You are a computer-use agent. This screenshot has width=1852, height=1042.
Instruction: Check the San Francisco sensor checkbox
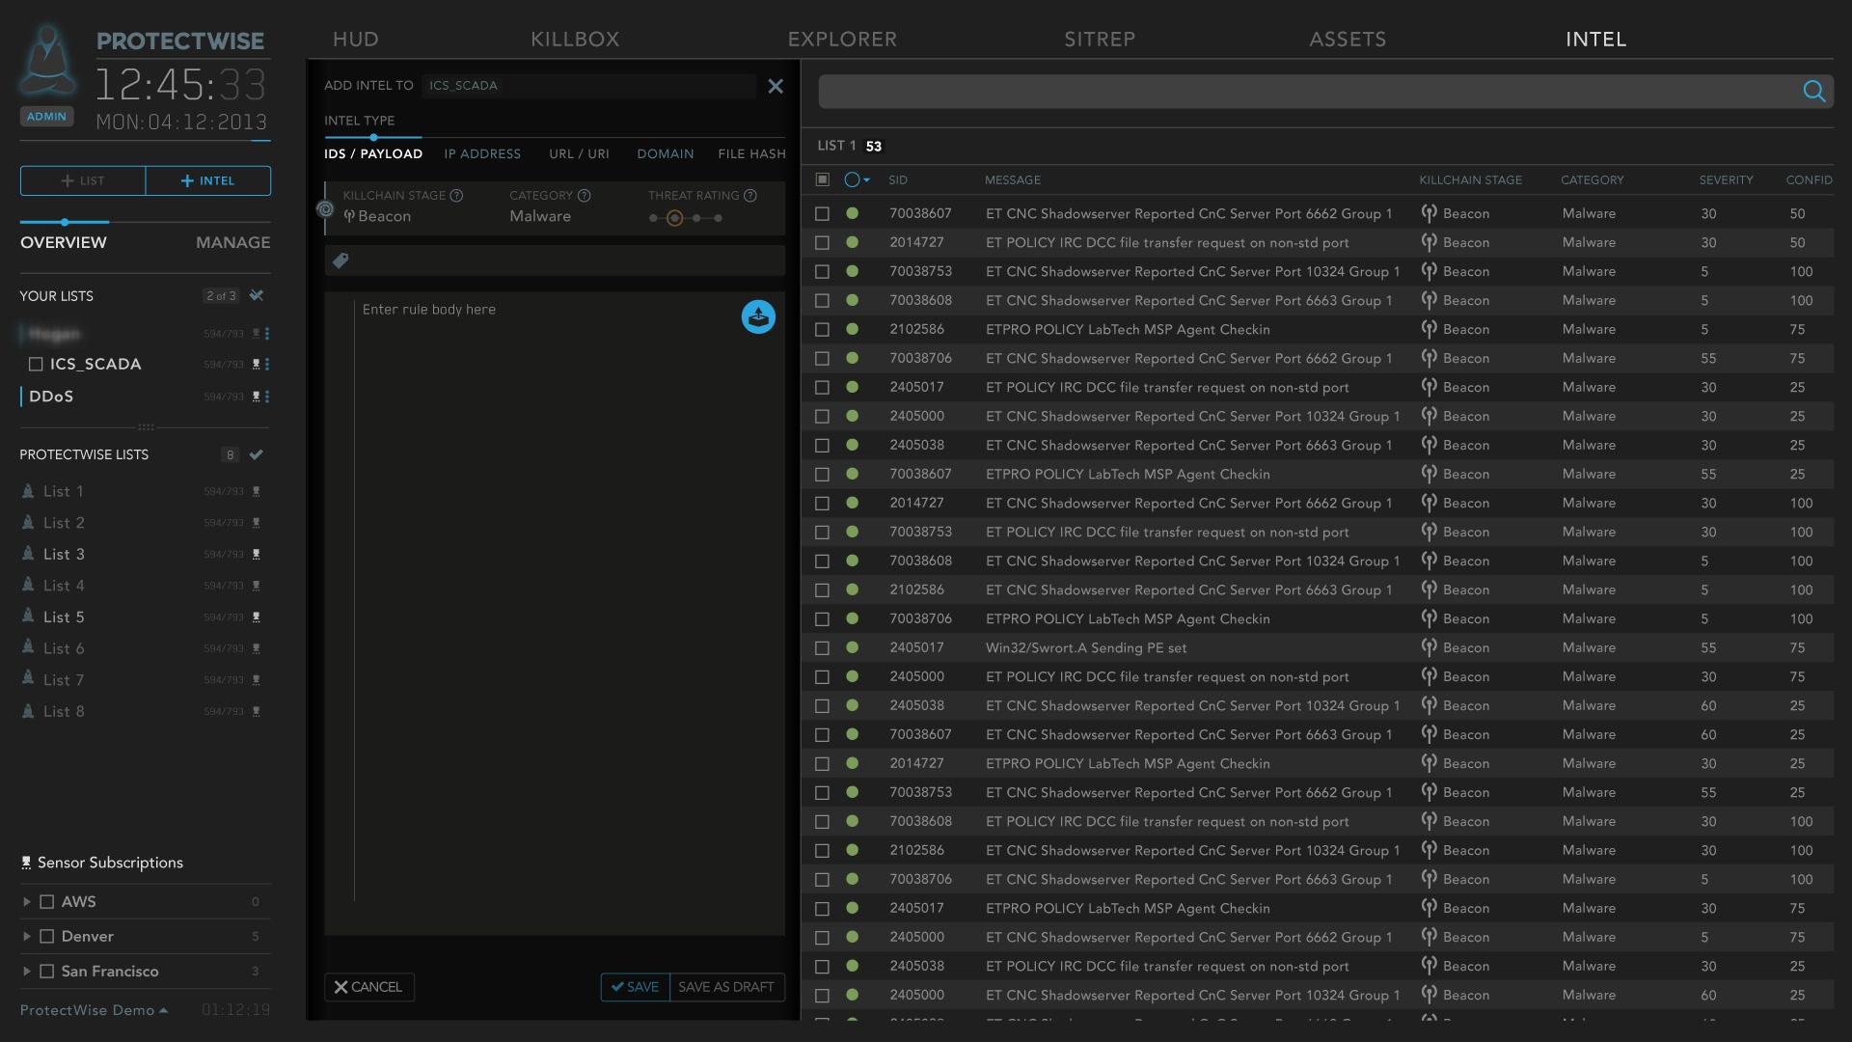pyautogui.click(x=46, y=971)
